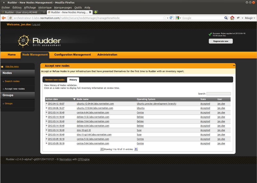Open Administration section
This screenshot has height=183, width=257.
(107, 54)
